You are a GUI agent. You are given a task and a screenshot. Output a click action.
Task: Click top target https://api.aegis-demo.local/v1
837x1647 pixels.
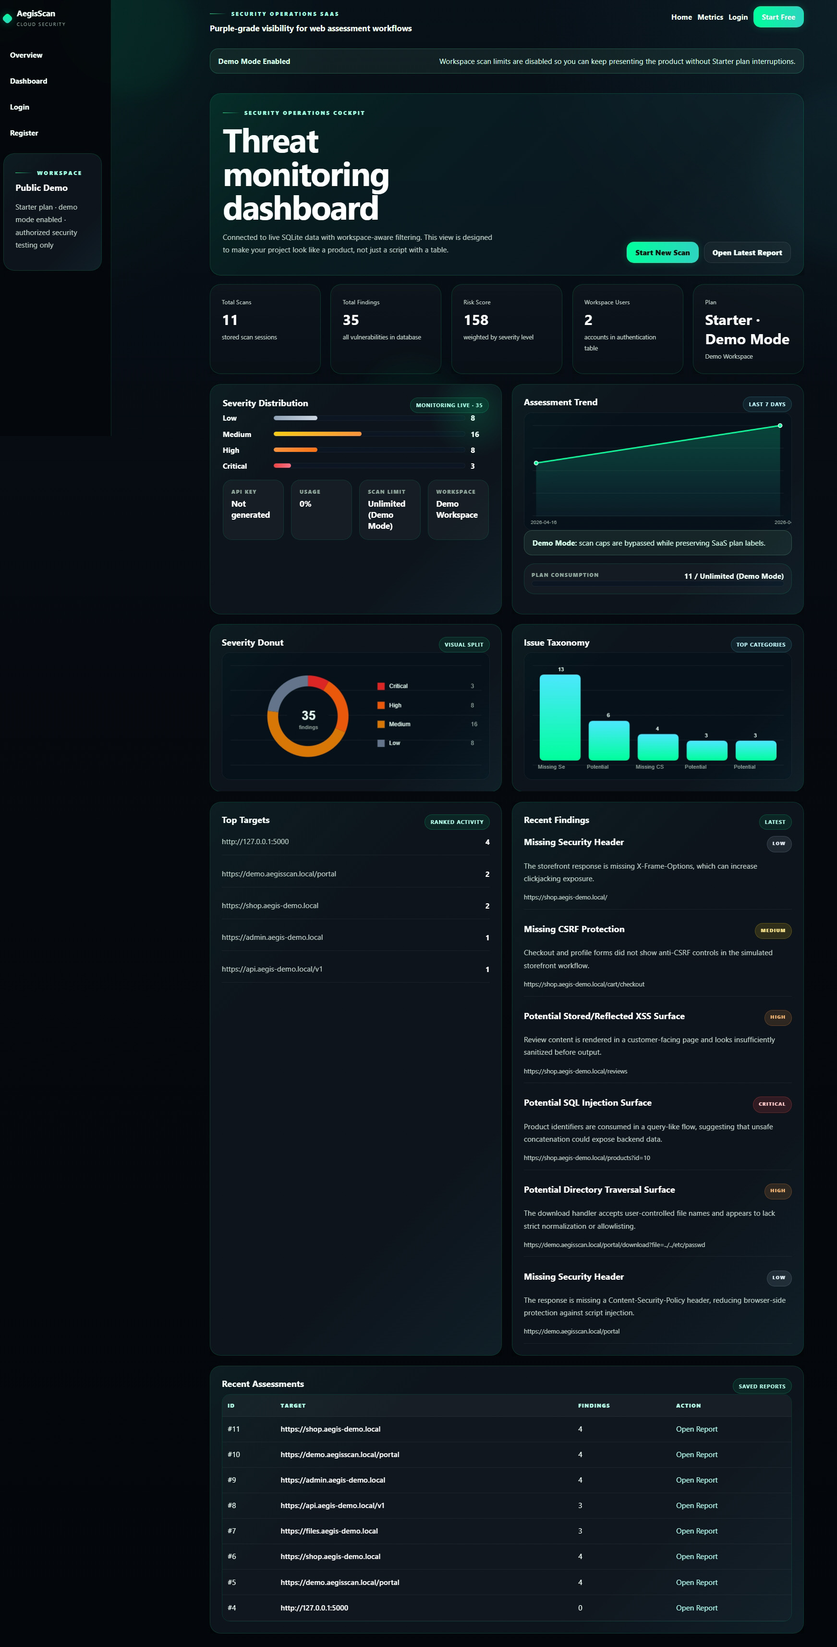click(x=272, y=969)
